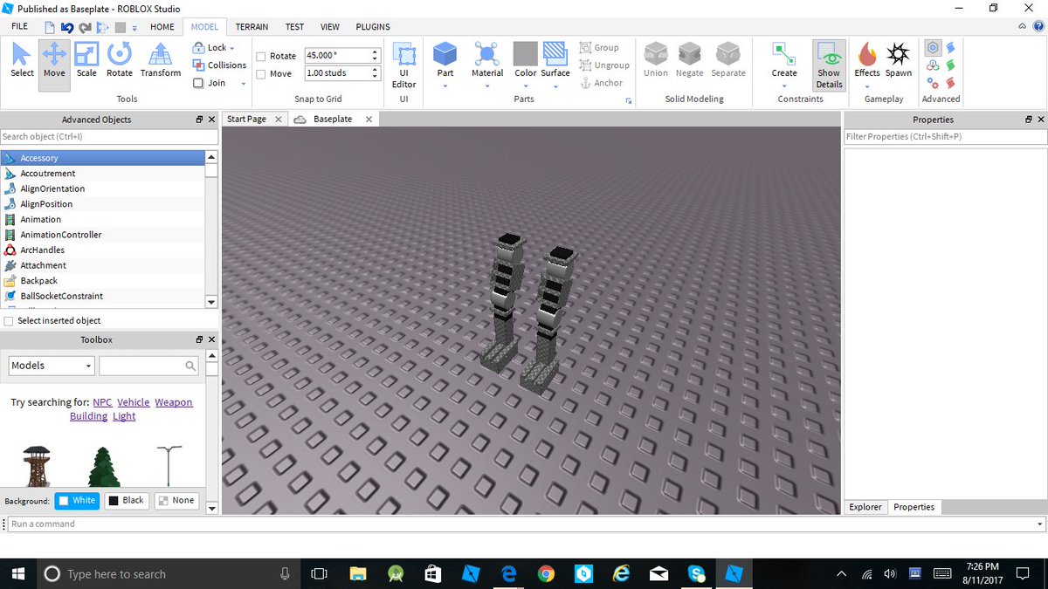Expand the Part dropdown arrow
The image size is (1048, 589).
[x=445, y=86]
